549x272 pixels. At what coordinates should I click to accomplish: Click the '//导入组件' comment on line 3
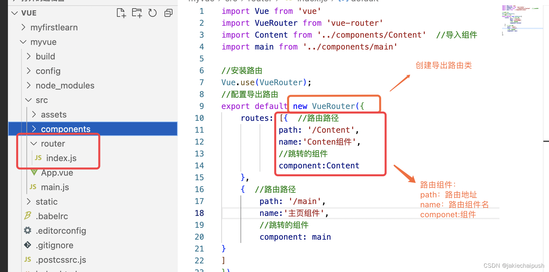point(457,35)
